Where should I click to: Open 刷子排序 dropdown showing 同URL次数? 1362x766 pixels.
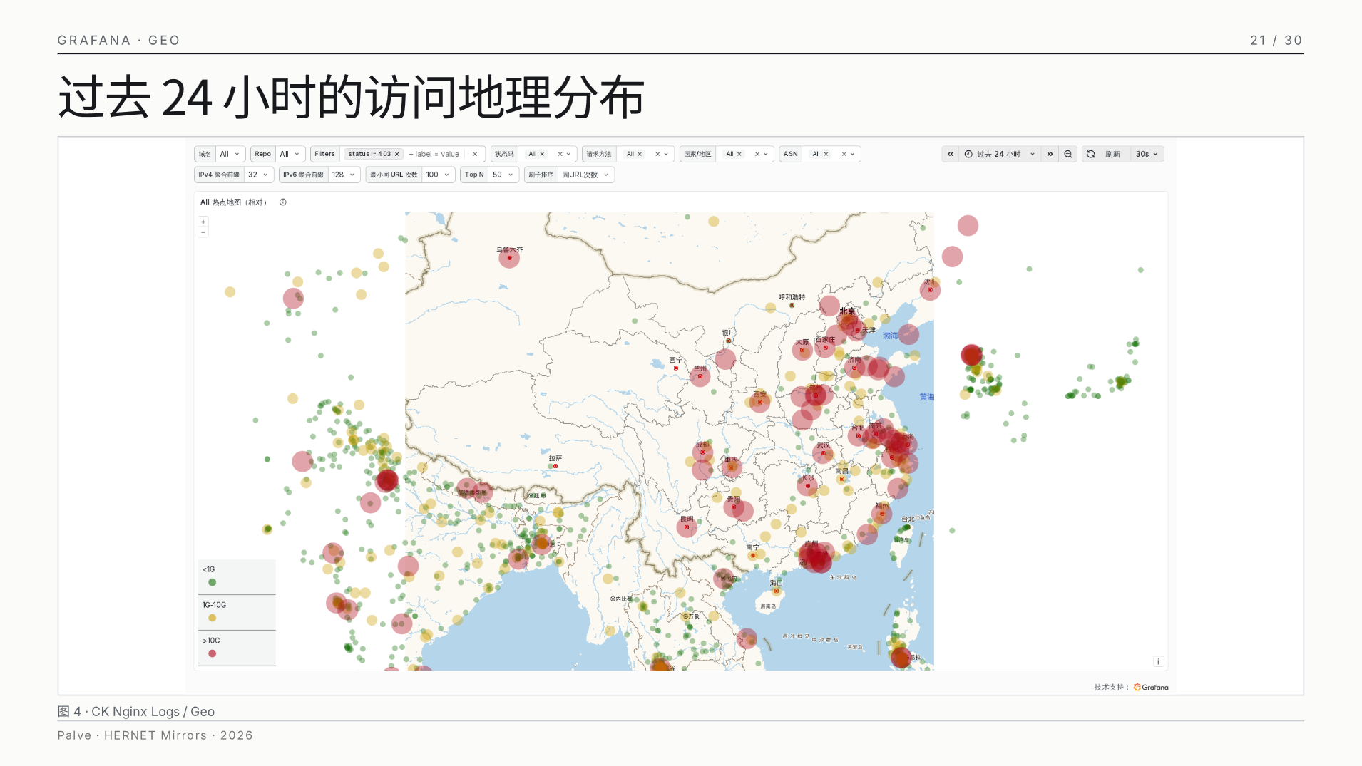(x=585, y=175)
